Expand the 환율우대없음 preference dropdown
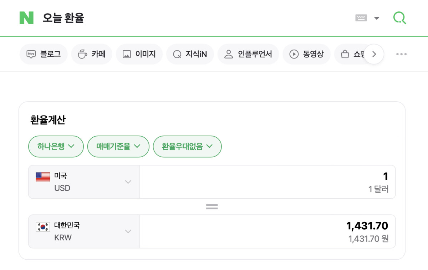The height and width of the screenshot is (270, 428). (187, 146)
